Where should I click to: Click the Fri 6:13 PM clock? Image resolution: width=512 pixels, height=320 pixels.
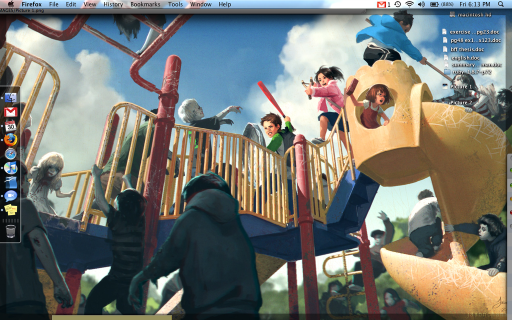tap(475, 4)
